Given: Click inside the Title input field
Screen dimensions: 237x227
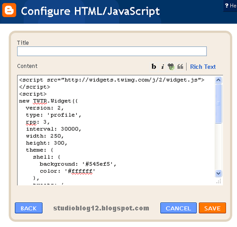Looking at the screenshot, I should [112, 51].
